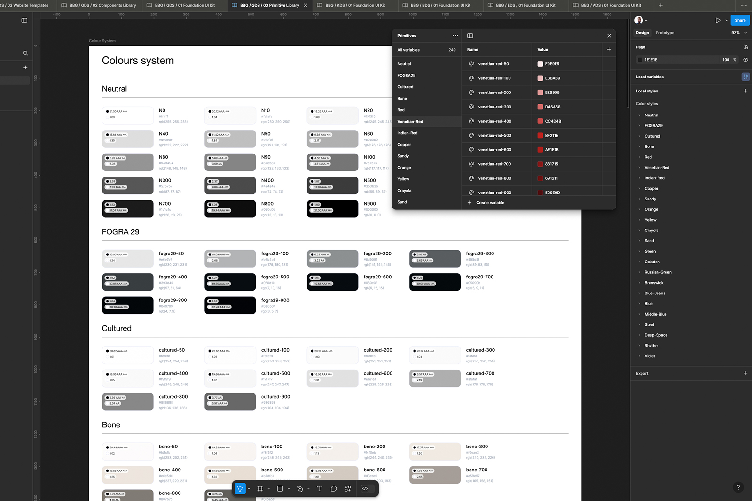This screenshot has width=752, height=501.
Task: Select the Comment tool
Action: coord(334,489)
